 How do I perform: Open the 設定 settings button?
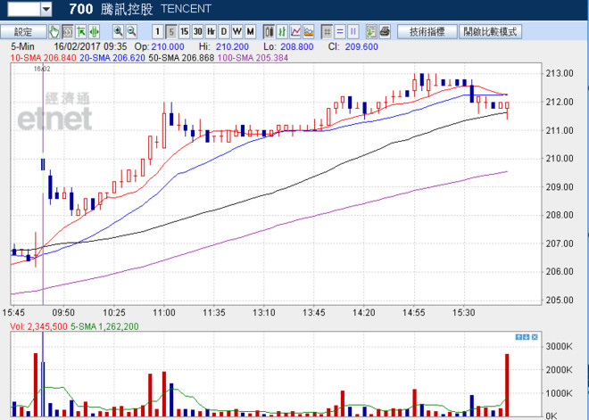click(x=23, y=32)
